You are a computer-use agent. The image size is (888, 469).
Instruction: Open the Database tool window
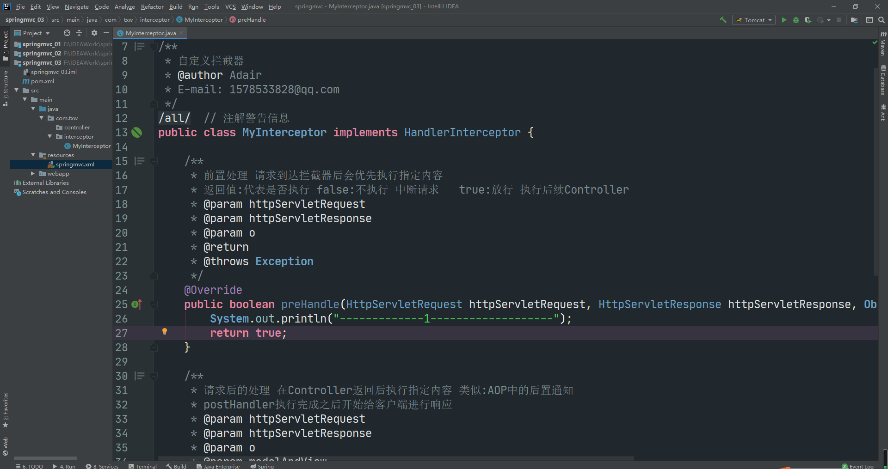point(883,80)
